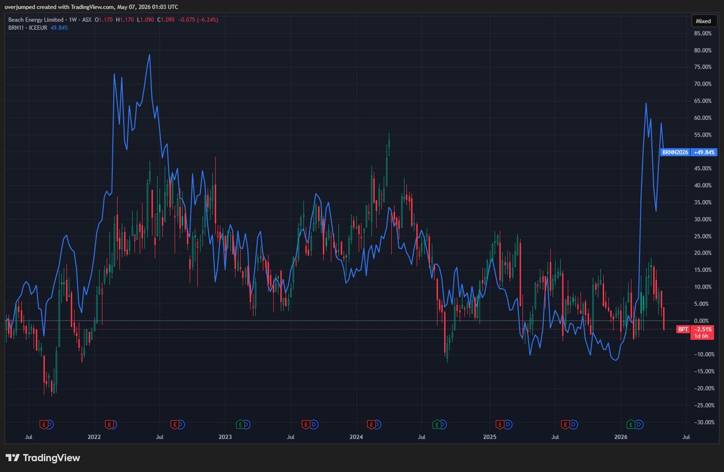Click the +49.84% axis tag
Screen dimensions: 724x472
coord(703,153)
